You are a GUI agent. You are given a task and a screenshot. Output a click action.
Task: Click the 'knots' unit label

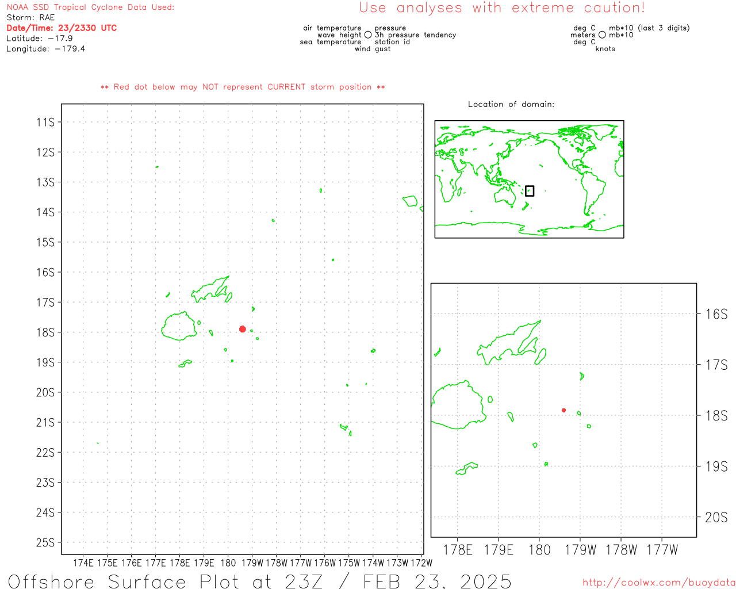(x=605, y=49)
